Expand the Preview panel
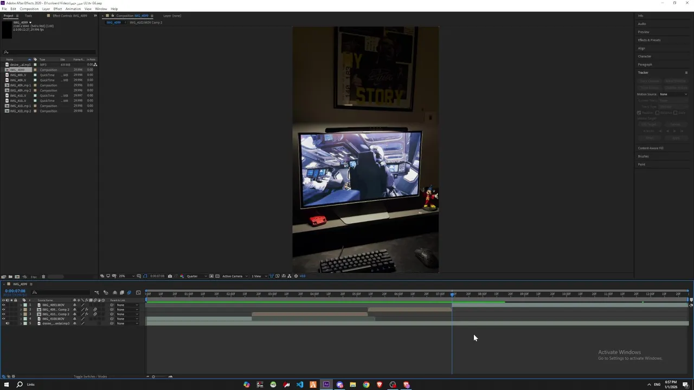Image resolution: width=694 pixels, height=390 pixels. tap(644, 32)
